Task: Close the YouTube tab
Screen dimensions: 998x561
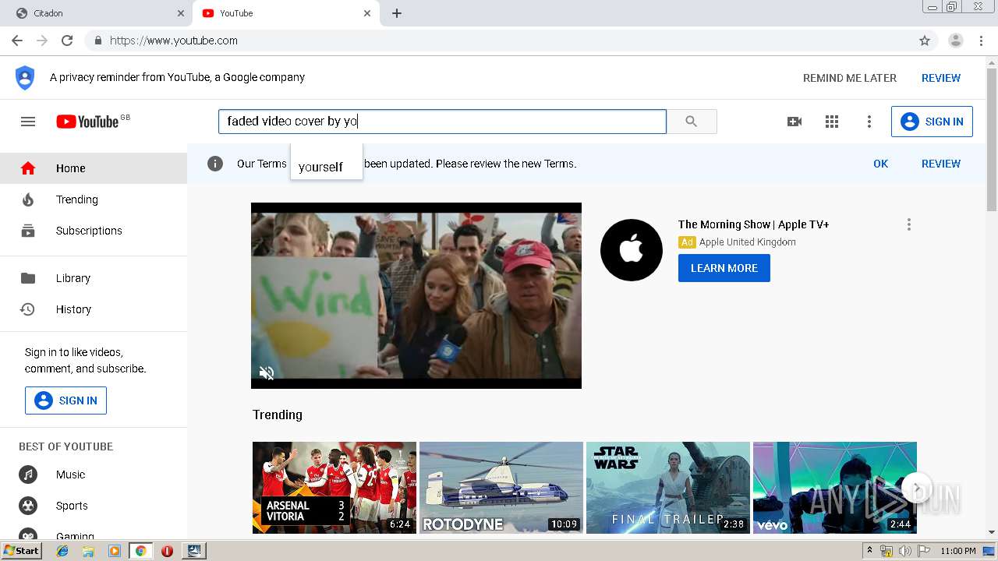Action: [x=367, y=13]
